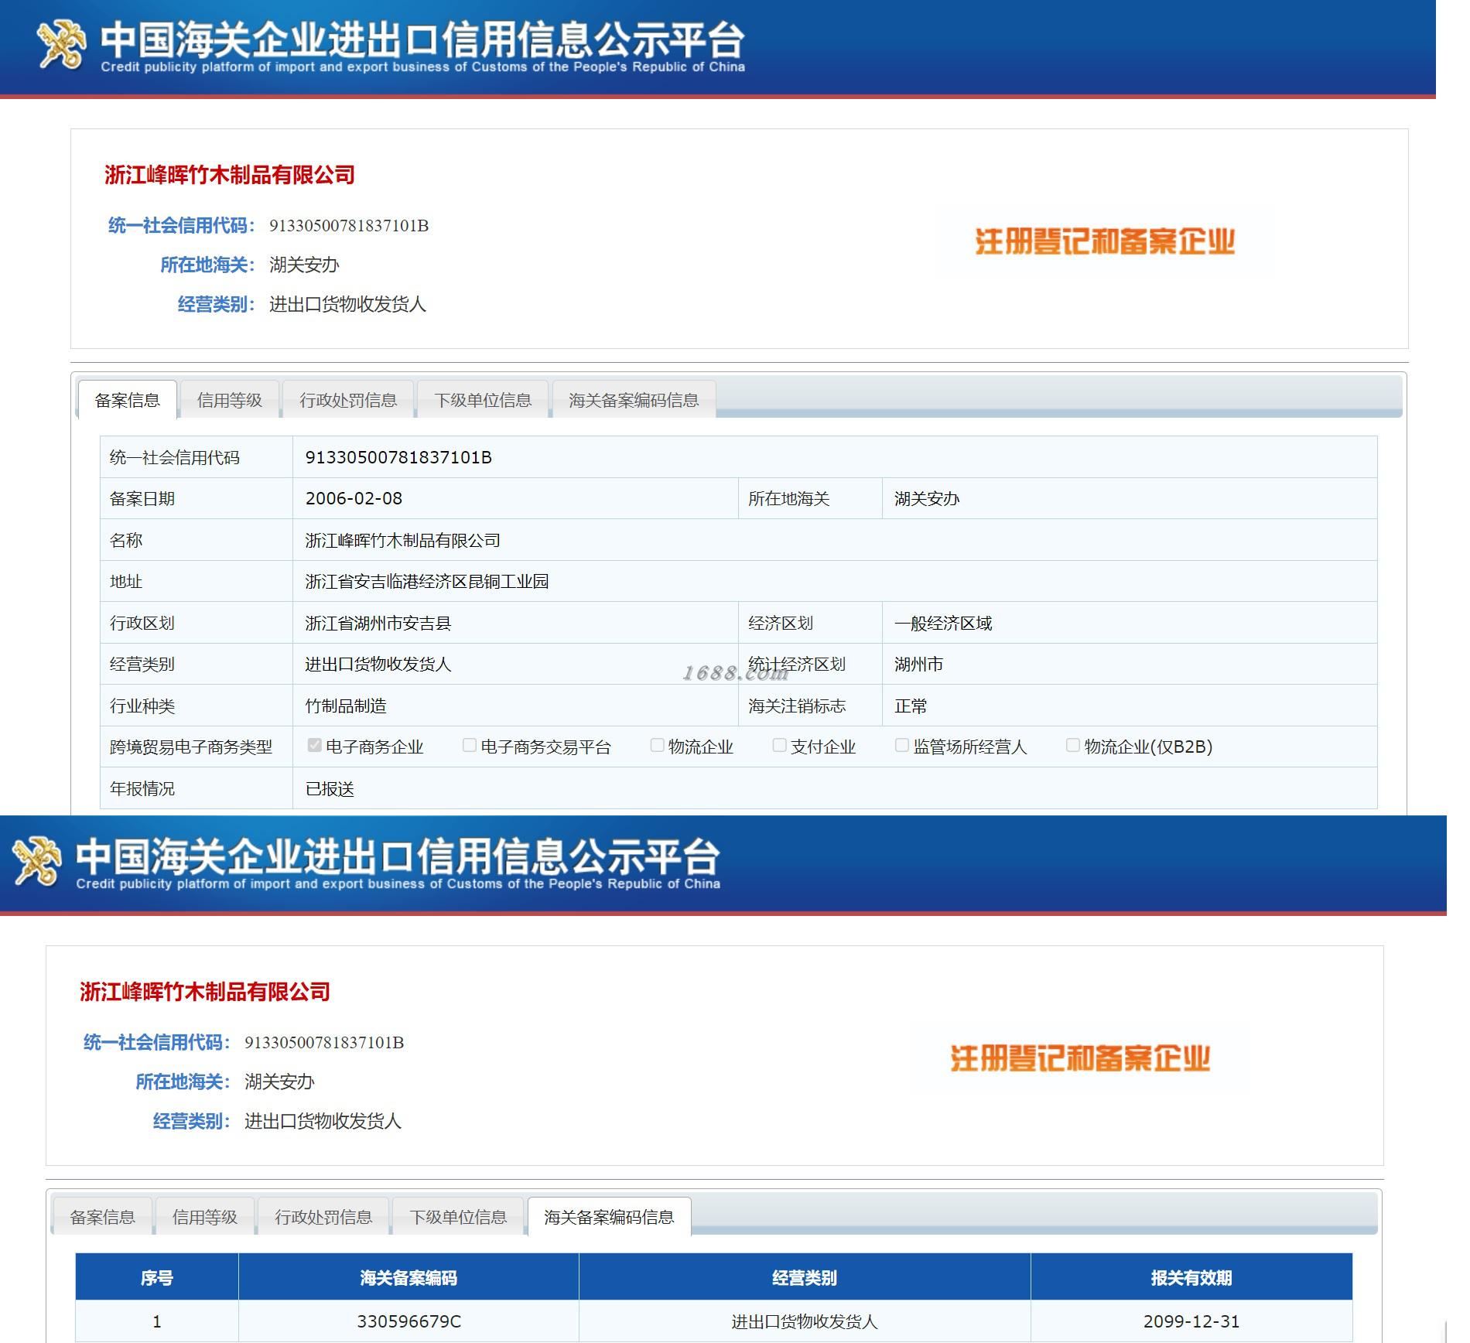Viewport: 1470px width, 1343px height.
Task: Click 一般经济区域 value
Action: 943,623
